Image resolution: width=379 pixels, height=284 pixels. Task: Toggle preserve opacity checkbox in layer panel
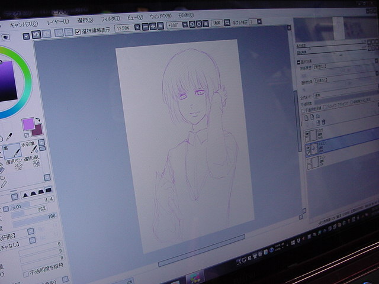(303, 111)
